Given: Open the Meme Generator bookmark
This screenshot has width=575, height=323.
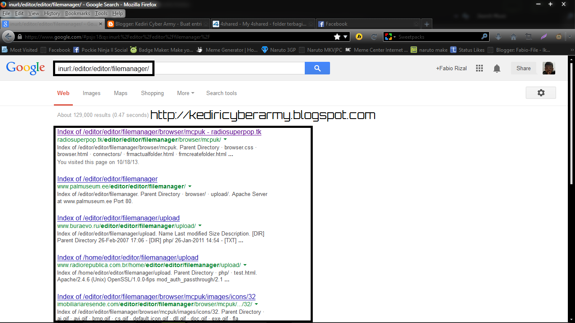Looking at the screenshot, I should pyautogui.click(x=227, y=50).
